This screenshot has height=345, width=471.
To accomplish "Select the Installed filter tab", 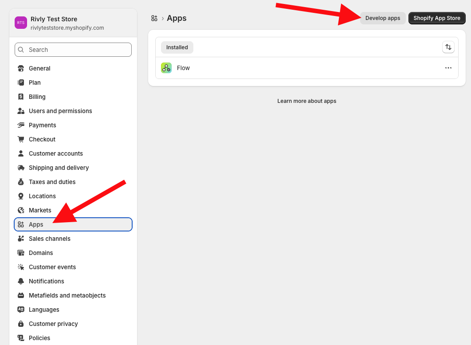I will coord(177,47).
